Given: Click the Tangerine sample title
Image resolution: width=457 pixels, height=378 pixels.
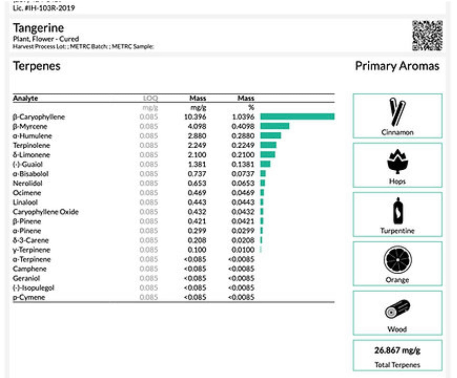Looking at the screenshot, I should 38,28.
